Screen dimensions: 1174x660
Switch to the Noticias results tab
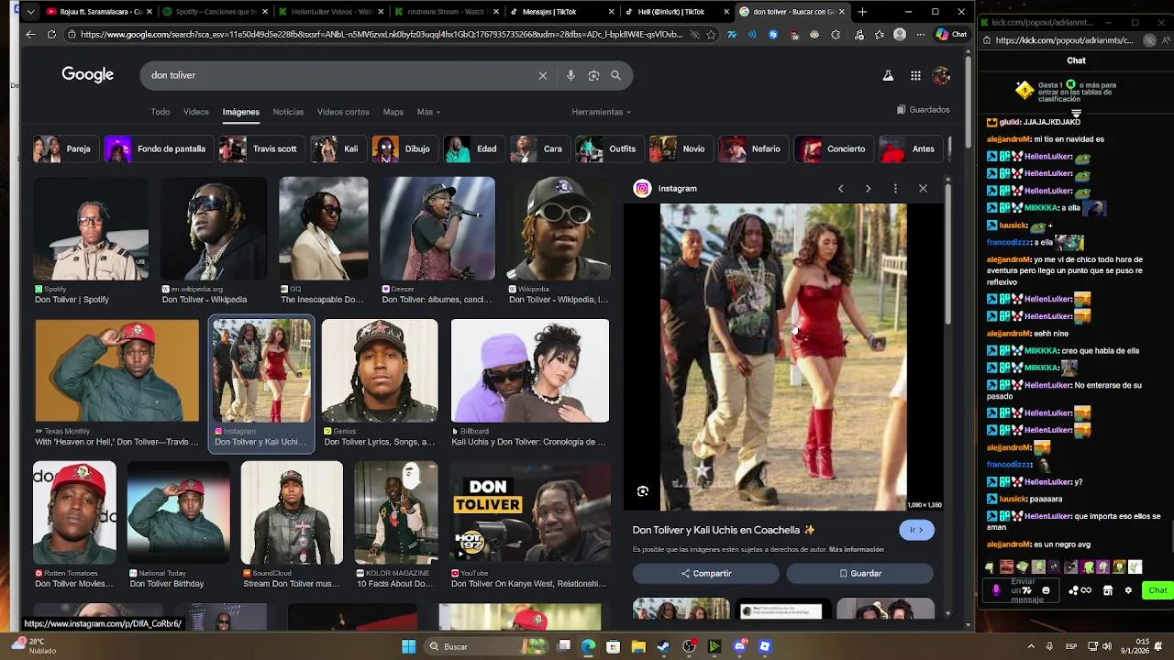click(288, 112)
